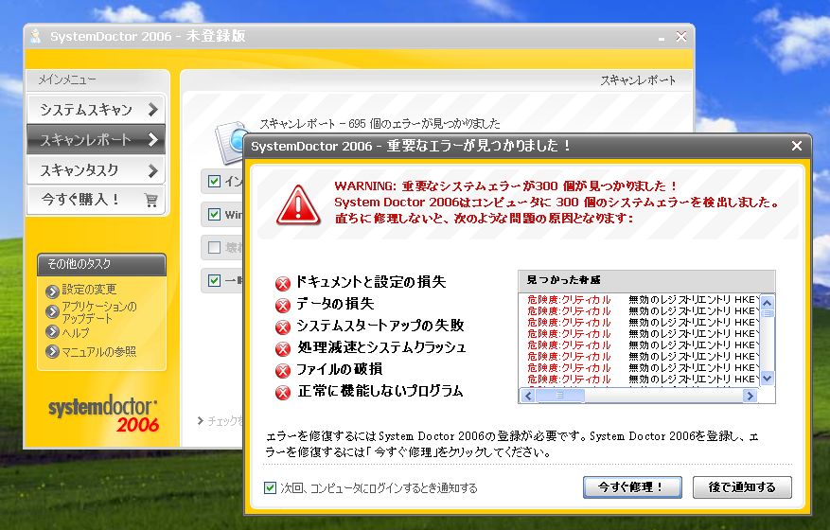
Task: Click the 今すぐ修理！ repair button
Action: pyautogui.click(x=632, y=487)
